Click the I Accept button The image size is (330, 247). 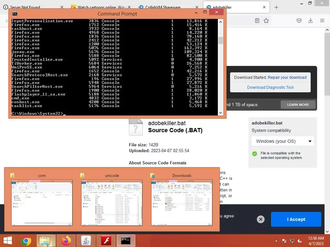(x=296, y=219)
